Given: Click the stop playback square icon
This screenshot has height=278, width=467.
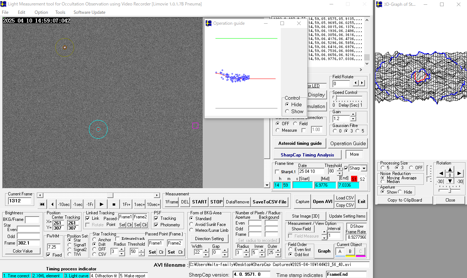Looking at the screenshot, I should point(114,204).
